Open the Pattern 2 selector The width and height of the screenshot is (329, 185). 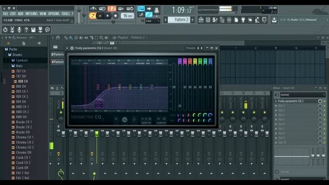point(179,20)
